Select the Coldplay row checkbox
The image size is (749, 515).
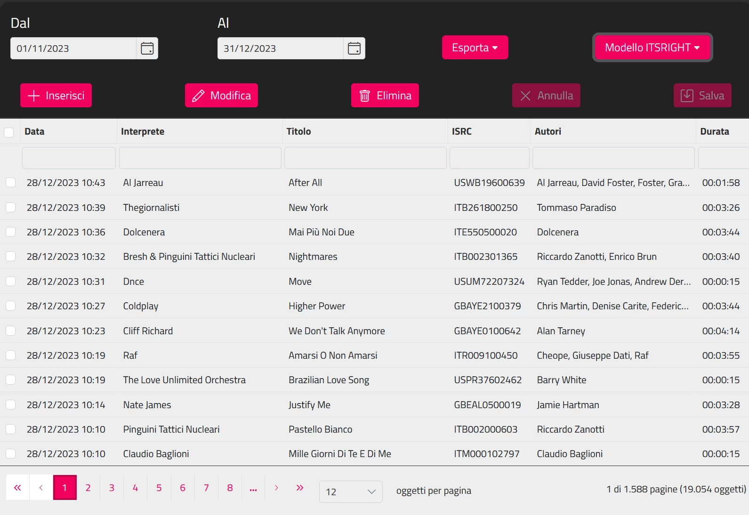(10, 306)
